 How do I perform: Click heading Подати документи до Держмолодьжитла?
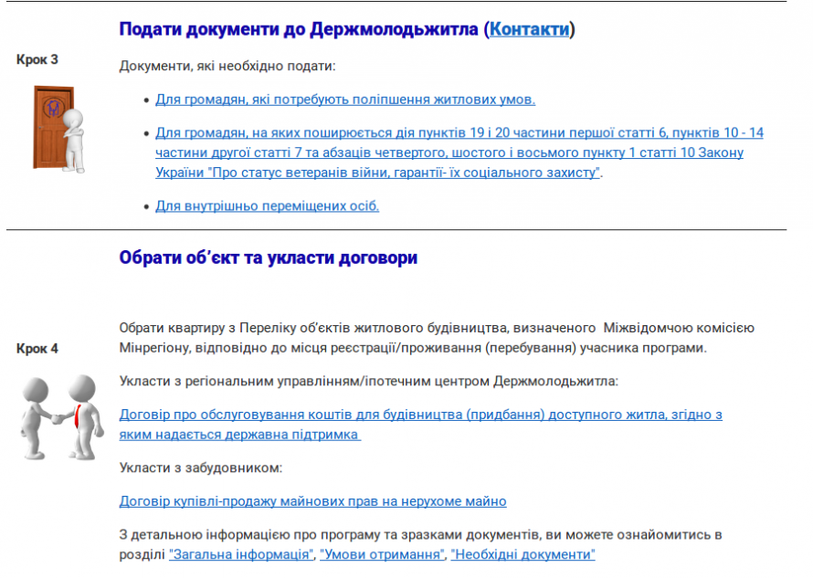298,29
